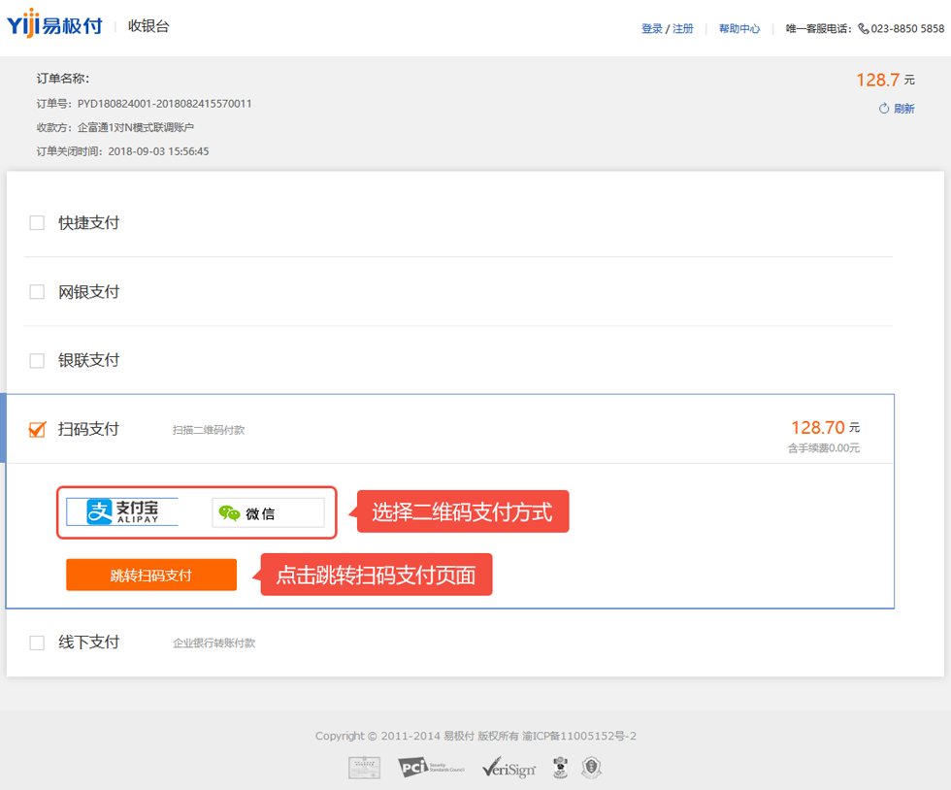Click the police registration emblem in footer
The height and width of the screenshot is (790, 951).
pos(561,768)
